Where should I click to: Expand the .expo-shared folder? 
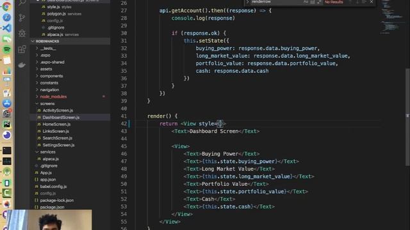[70, 62]
